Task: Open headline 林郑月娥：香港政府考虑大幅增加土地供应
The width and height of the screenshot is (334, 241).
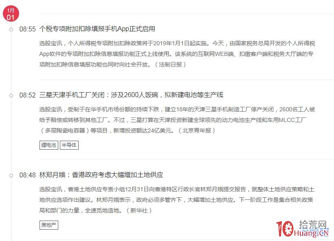Action: click(101, 175)
